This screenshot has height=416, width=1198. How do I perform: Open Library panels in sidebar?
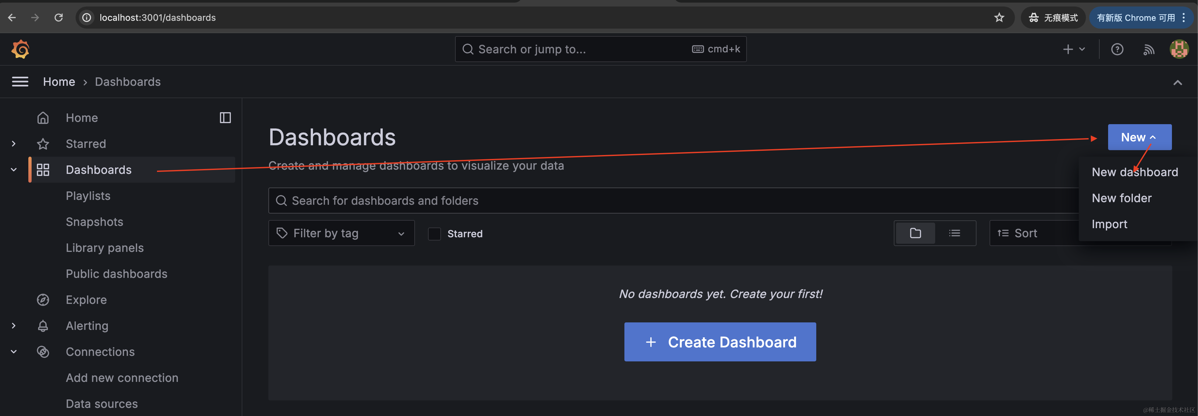(105, 248)
